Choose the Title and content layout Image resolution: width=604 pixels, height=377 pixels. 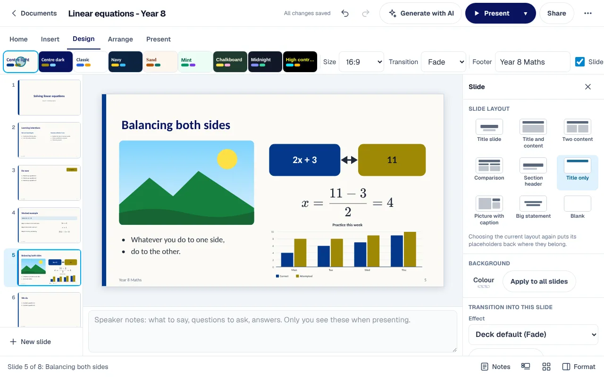pos(533,134)
